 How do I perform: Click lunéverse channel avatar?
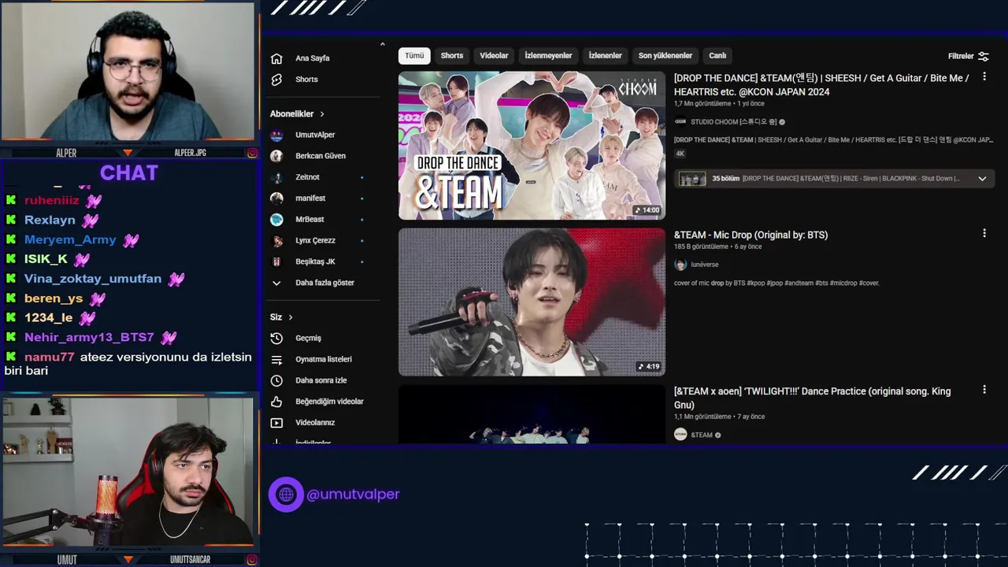tap(680, 265)
